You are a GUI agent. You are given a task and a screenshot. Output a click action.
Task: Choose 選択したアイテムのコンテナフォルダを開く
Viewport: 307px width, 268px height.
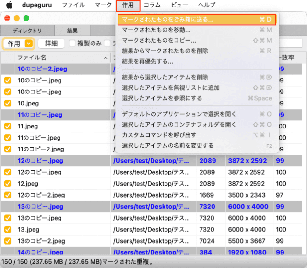click(x=197, y=125)
